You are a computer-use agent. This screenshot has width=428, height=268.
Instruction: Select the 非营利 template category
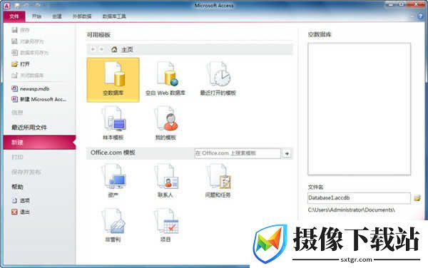point(113,225)
